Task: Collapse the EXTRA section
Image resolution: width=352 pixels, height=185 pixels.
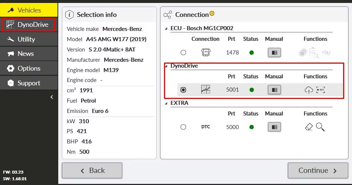Action: (165, 103)
